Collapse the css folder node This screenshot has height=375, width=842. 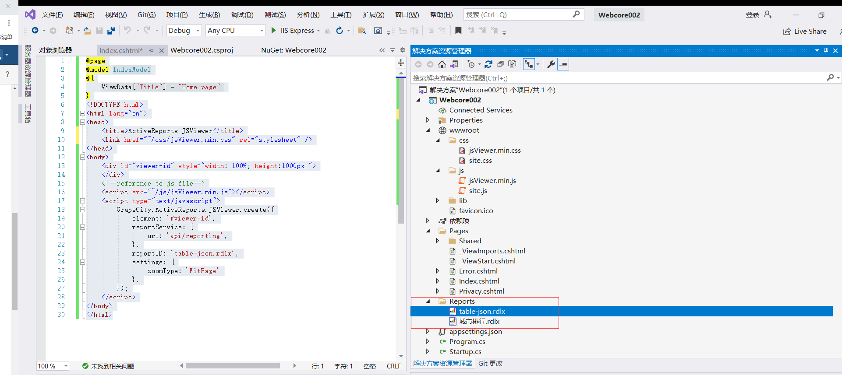pyautogui.click(x=438, y=140)
